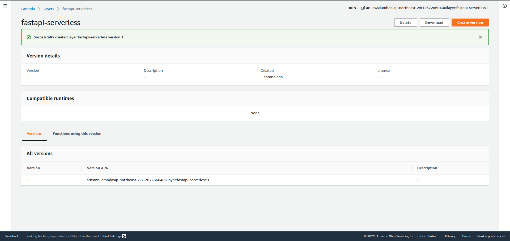Switch to the Versions tab
The image size is (510, 241).
(x=34, y=134)
